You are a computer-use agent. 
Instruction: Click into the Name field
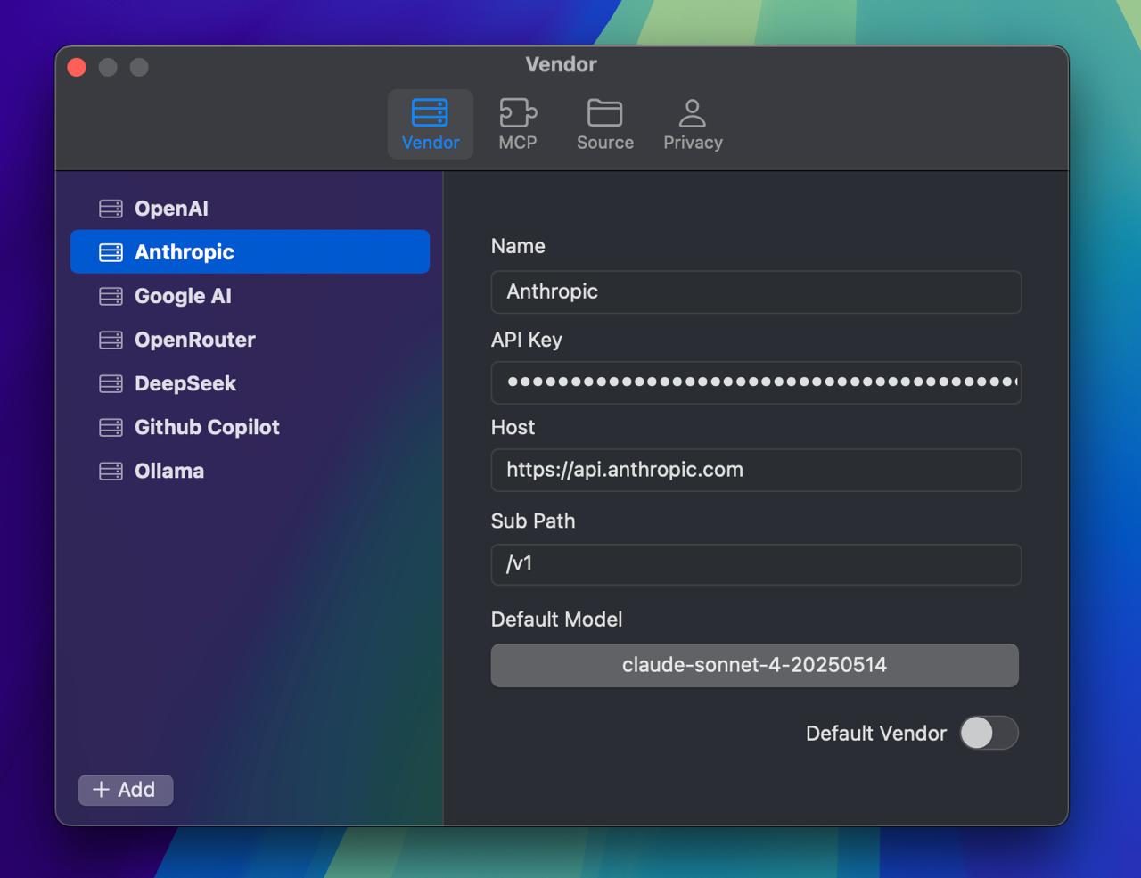tap(756, 292)
